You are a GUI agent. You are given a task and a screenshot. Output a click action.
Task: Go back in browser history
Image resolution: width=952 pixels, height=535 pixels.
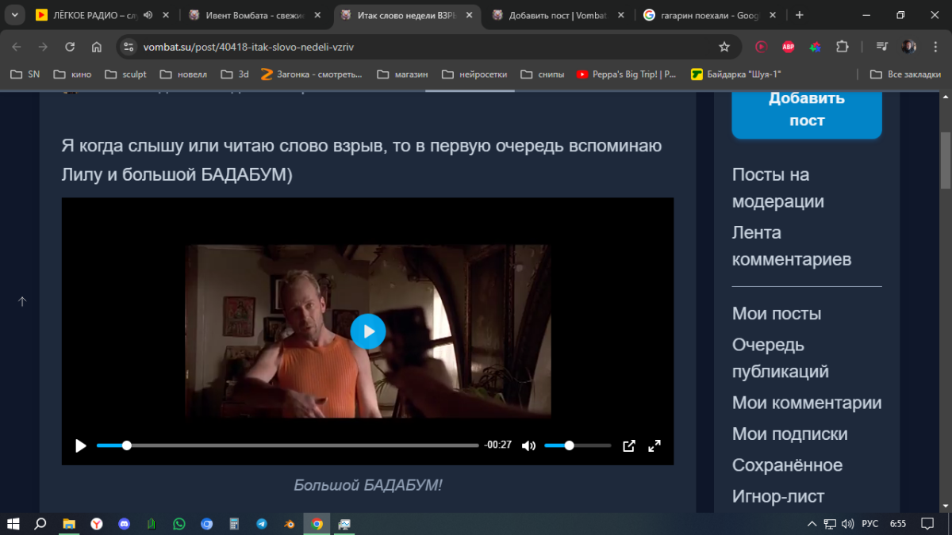(x=17, y=47)
